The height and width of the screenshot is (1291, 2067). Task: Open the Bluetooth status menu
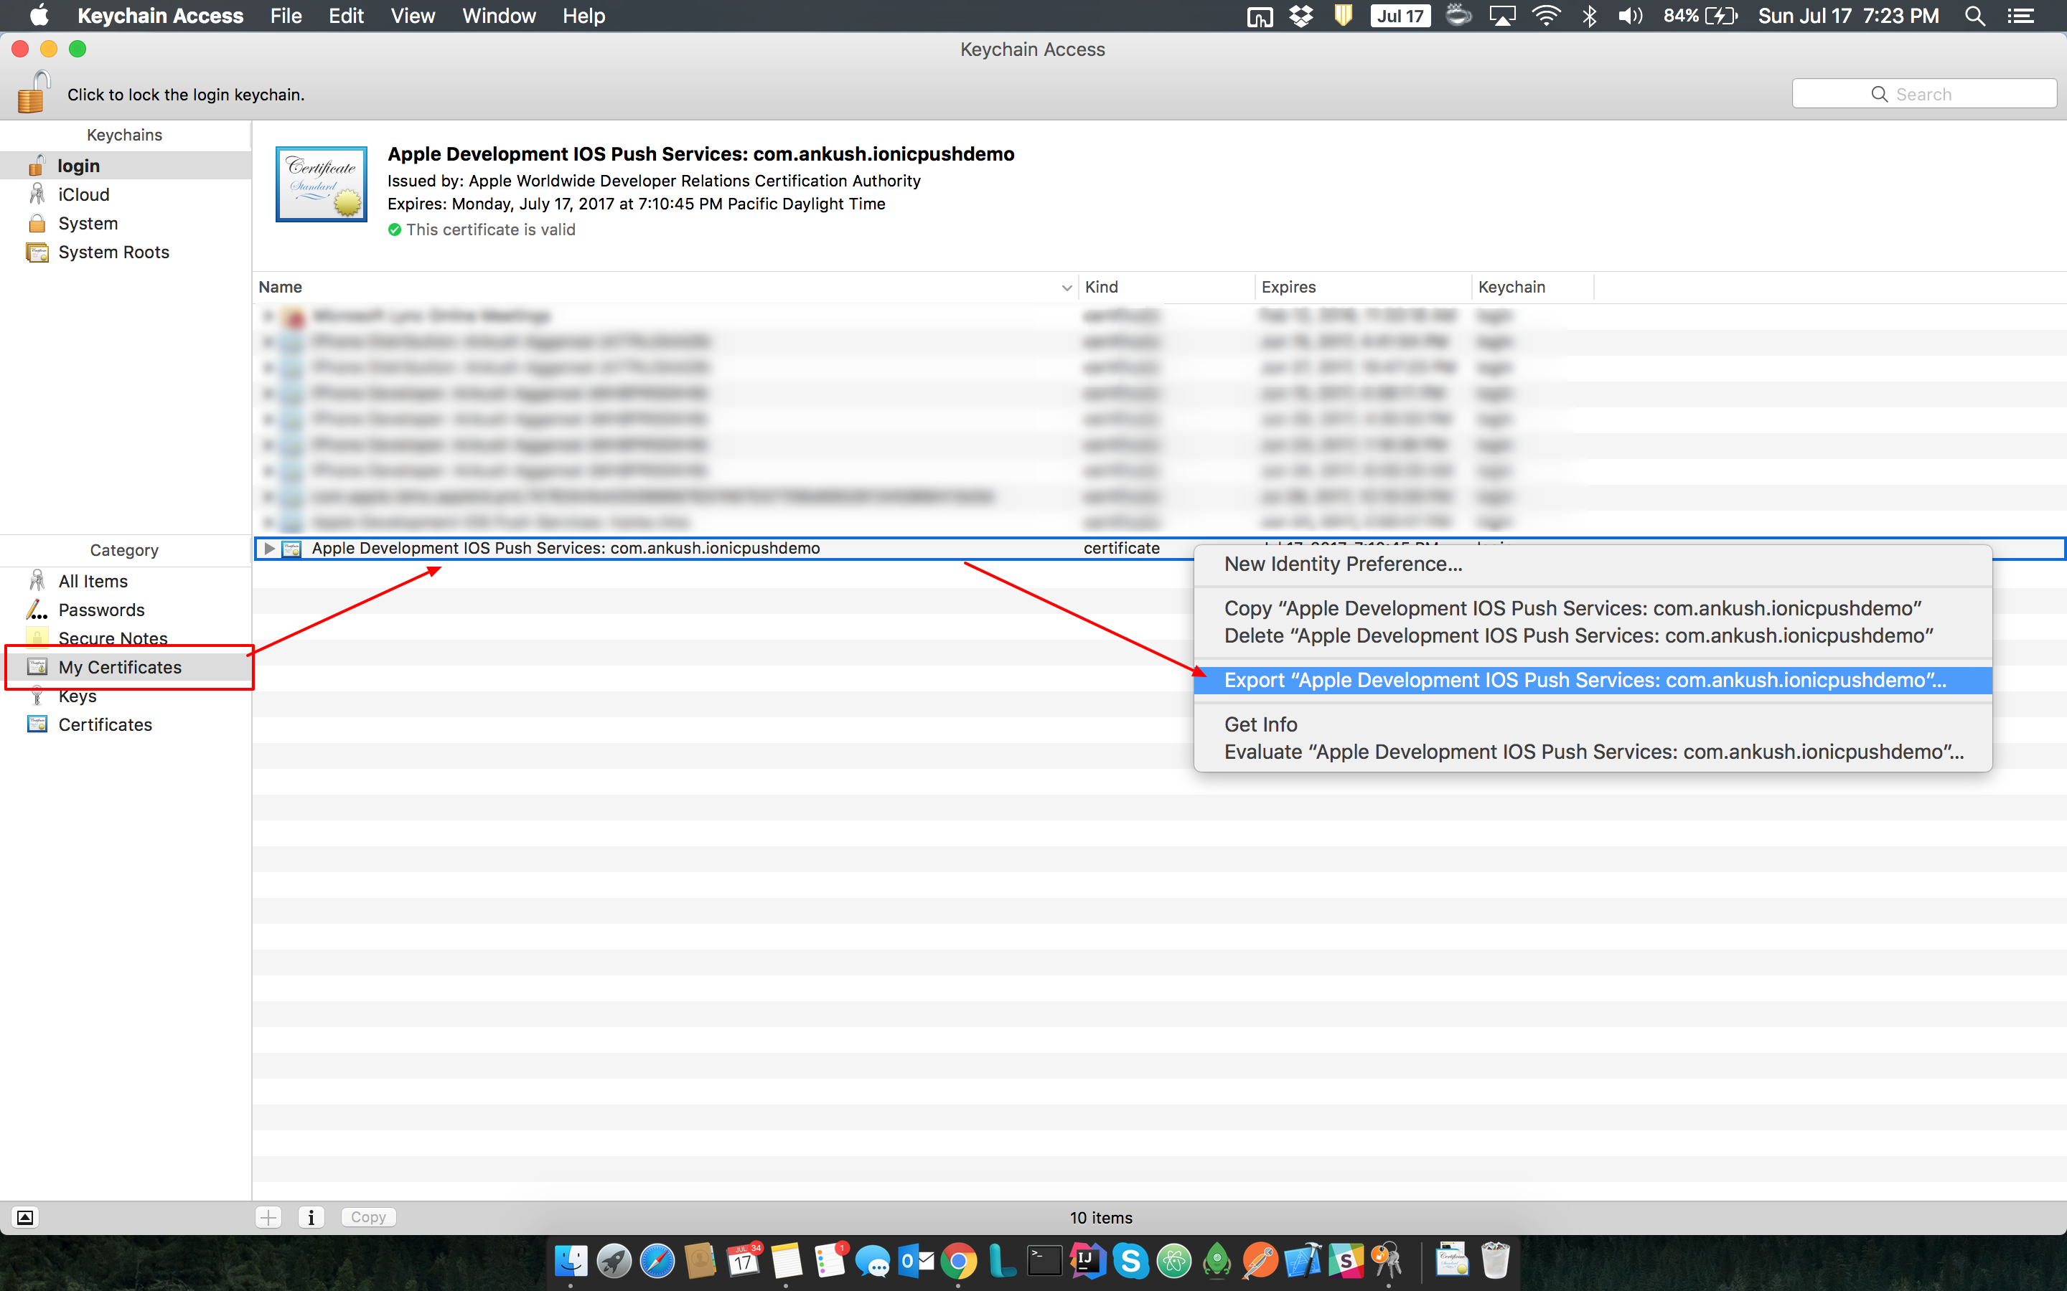[x=1589, y=15]
